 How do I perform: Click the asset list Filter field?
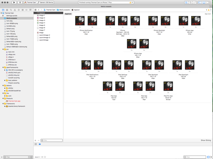pyautogui.click(x=52, y=140)
